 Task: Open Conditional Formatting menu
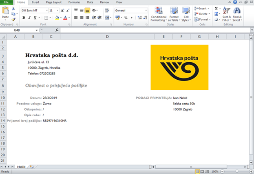(159, 14)
